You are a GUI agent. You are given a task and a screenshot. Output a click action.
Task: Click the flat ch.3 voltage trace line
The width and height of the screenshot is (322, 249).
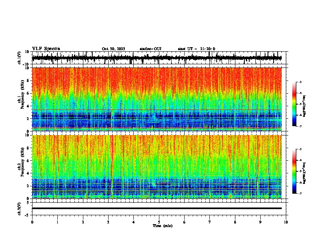[157, 208]
